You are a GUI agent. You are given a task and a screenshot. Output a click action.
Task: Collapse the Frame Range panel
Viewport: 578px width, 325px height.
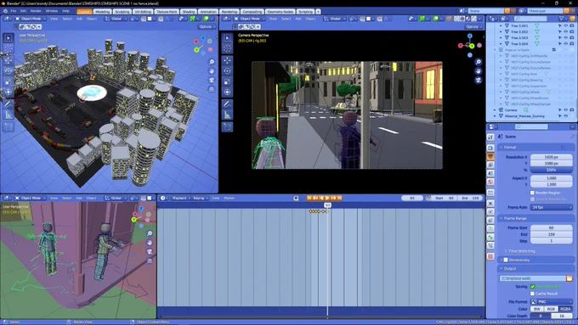(501, 218)
